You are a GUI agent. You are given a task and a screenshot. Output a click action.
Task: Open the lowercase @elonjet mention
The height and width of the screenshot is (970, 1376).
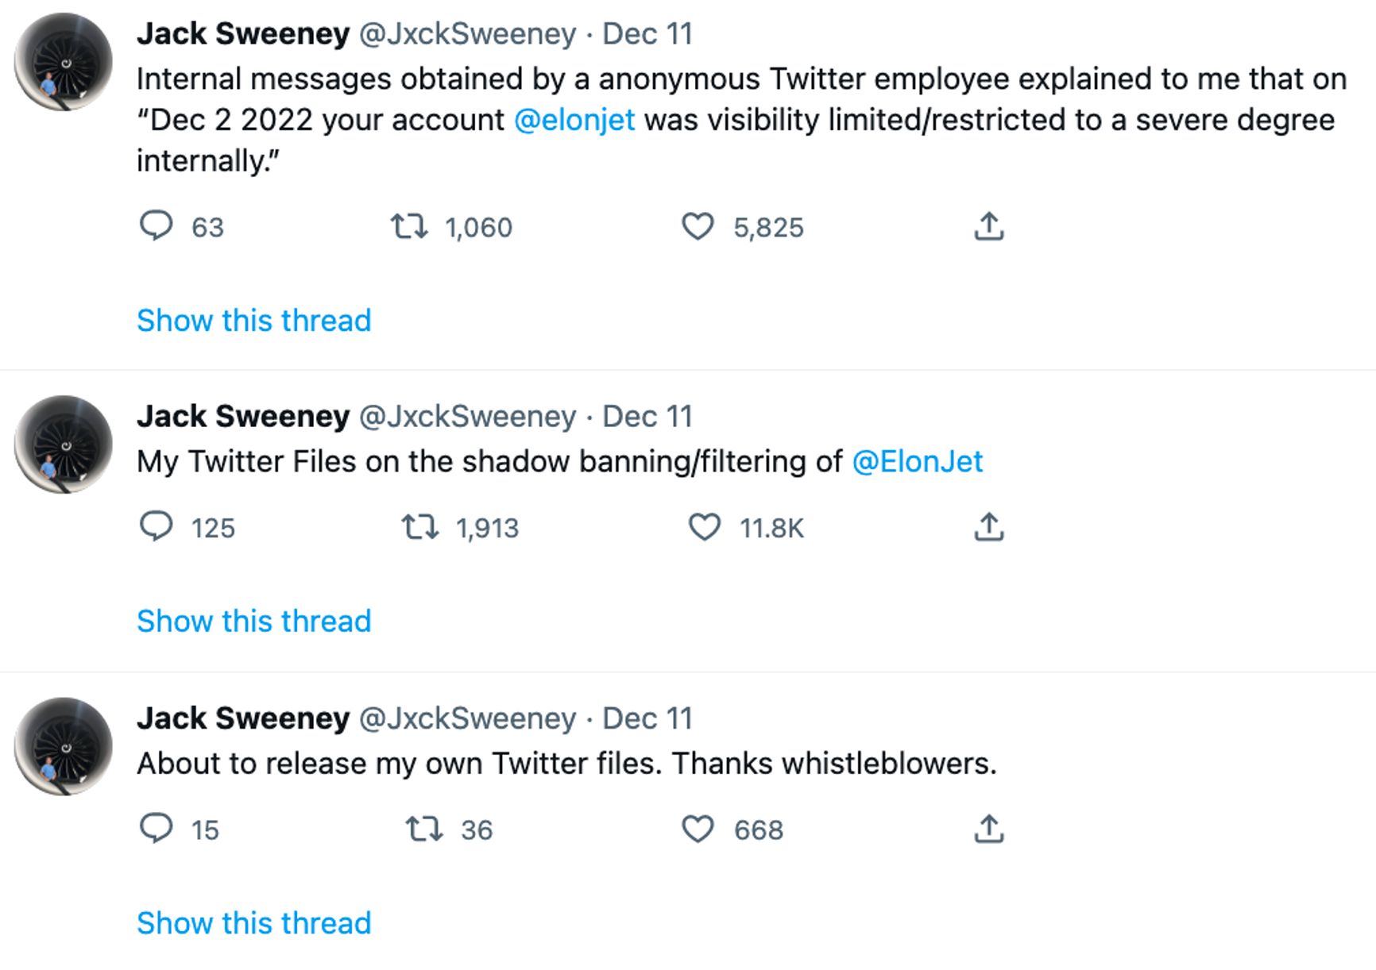pos(574,120)
